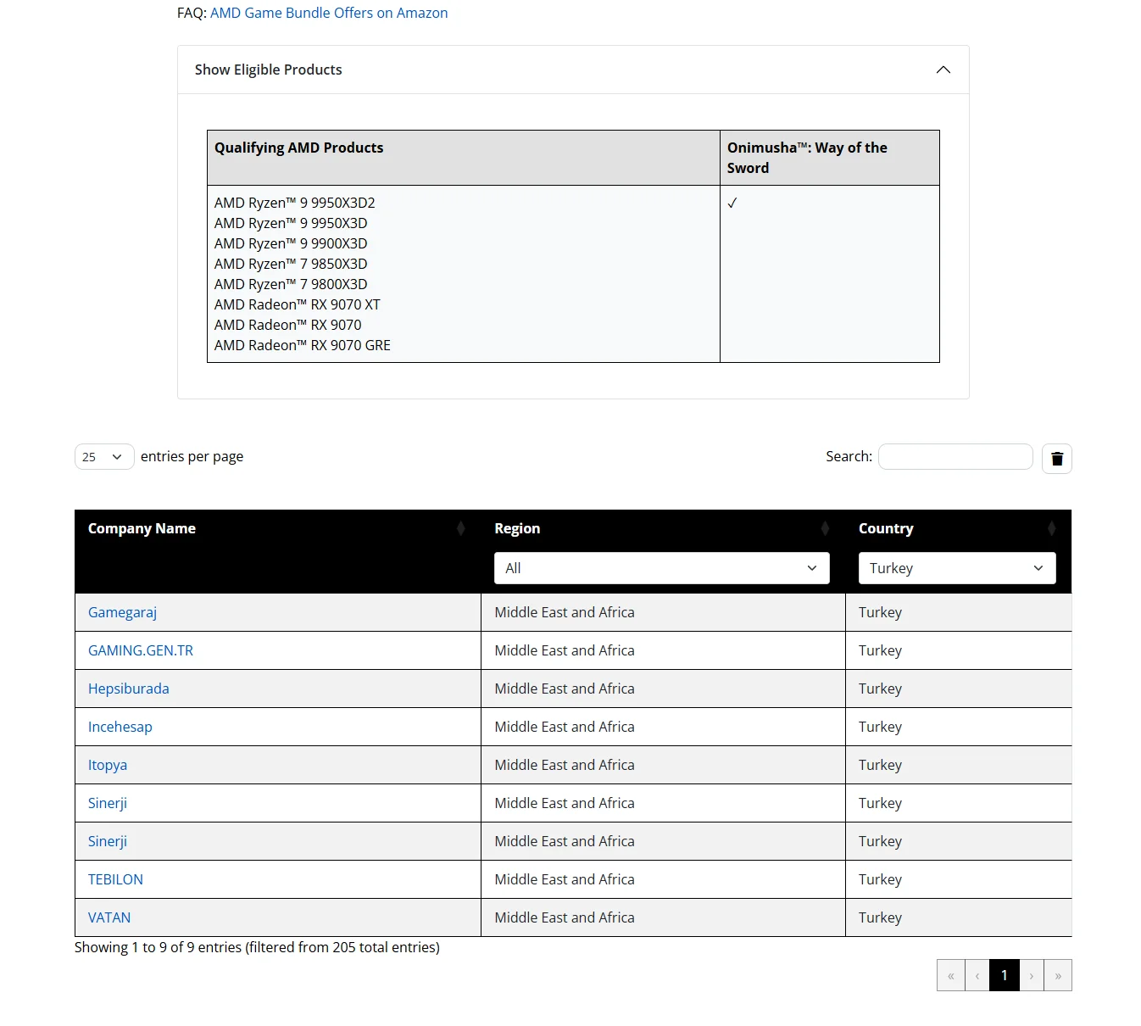This screenshot has width=1141, height=1026.
Task: Visit the Hepsiburada retailer link
Action: tap(129, 689)
